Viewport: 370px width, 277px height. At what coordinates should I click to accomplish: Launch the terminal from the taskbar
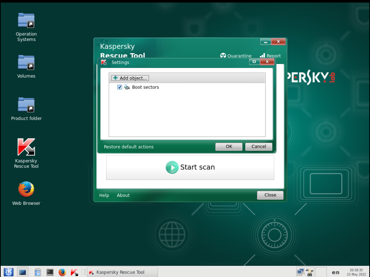(50, 272)
